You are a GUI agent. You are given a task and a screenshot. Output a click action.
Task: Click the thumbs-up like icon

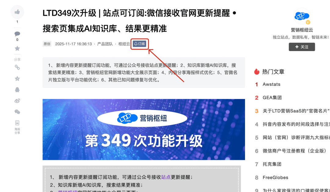click(17, 12)
